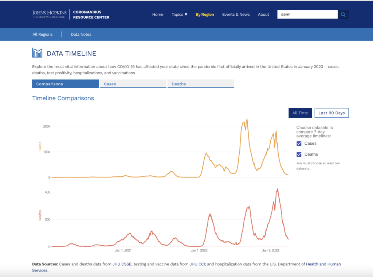This screenshot has width=373, height=277.
Task: Follow the JHU CCI source link
Action: click(x=197, y=264)
